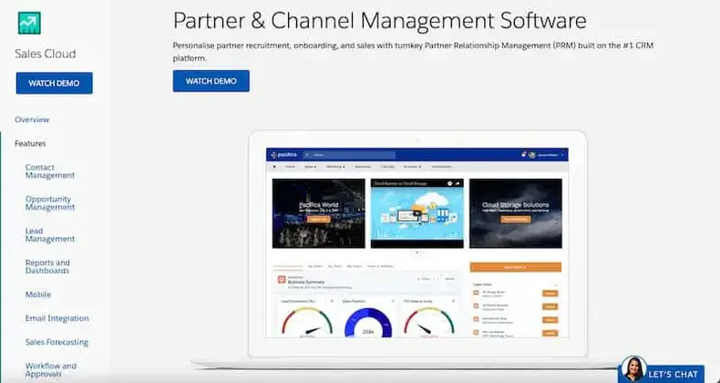Start a chat via LET'S CHAT
Viewport: 720px width, 383px height.
674,374
